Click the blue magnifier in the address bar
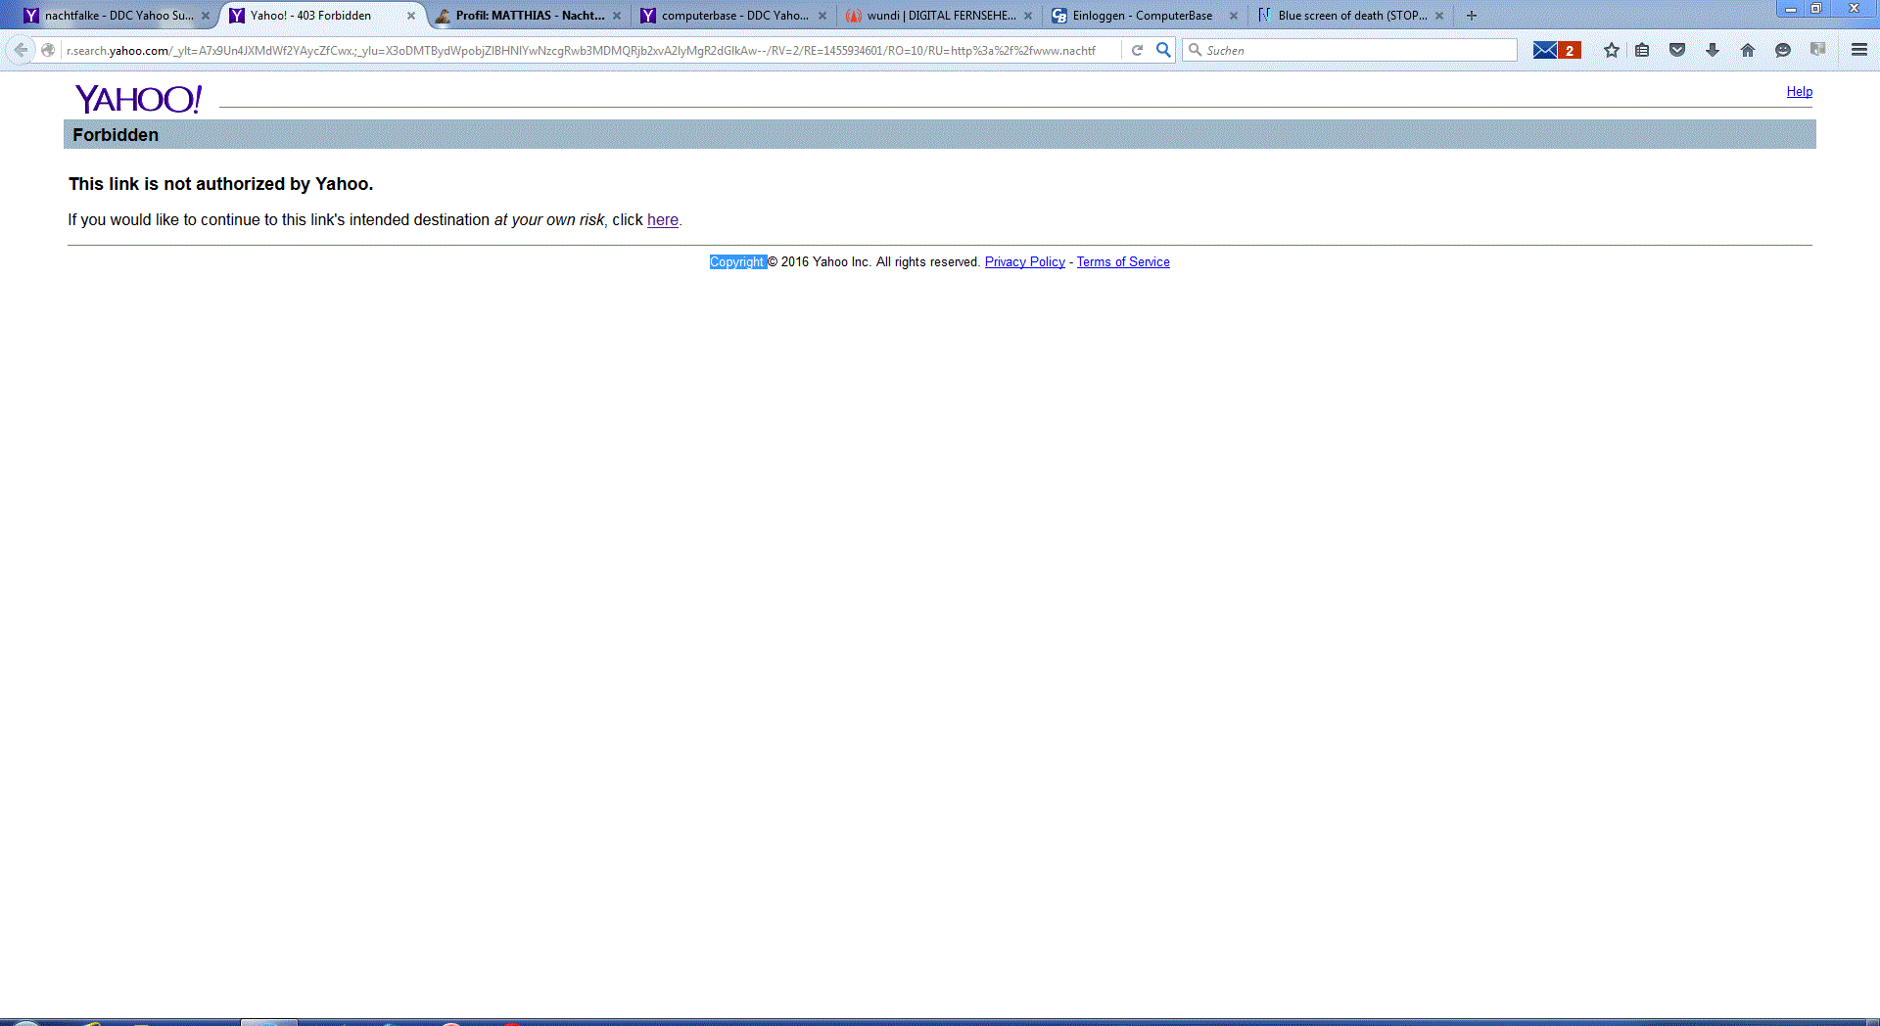 pos(1163,50)
